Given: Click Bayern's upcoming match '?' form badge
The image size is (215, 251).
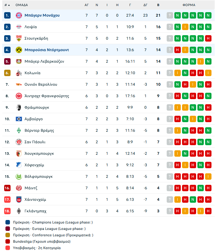Looking at the screenshot, I should point(170,15).
